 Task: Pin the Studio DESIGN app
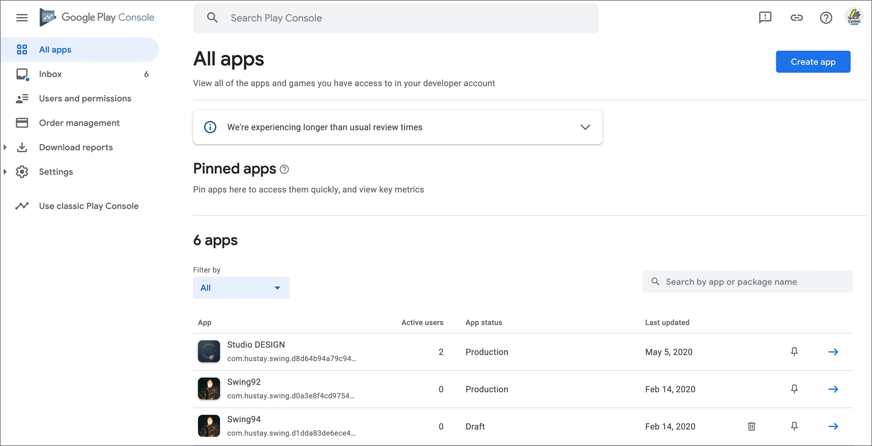pos(794,352)
